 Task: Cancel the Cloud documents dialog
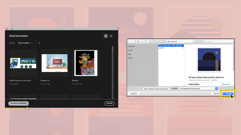110,103
